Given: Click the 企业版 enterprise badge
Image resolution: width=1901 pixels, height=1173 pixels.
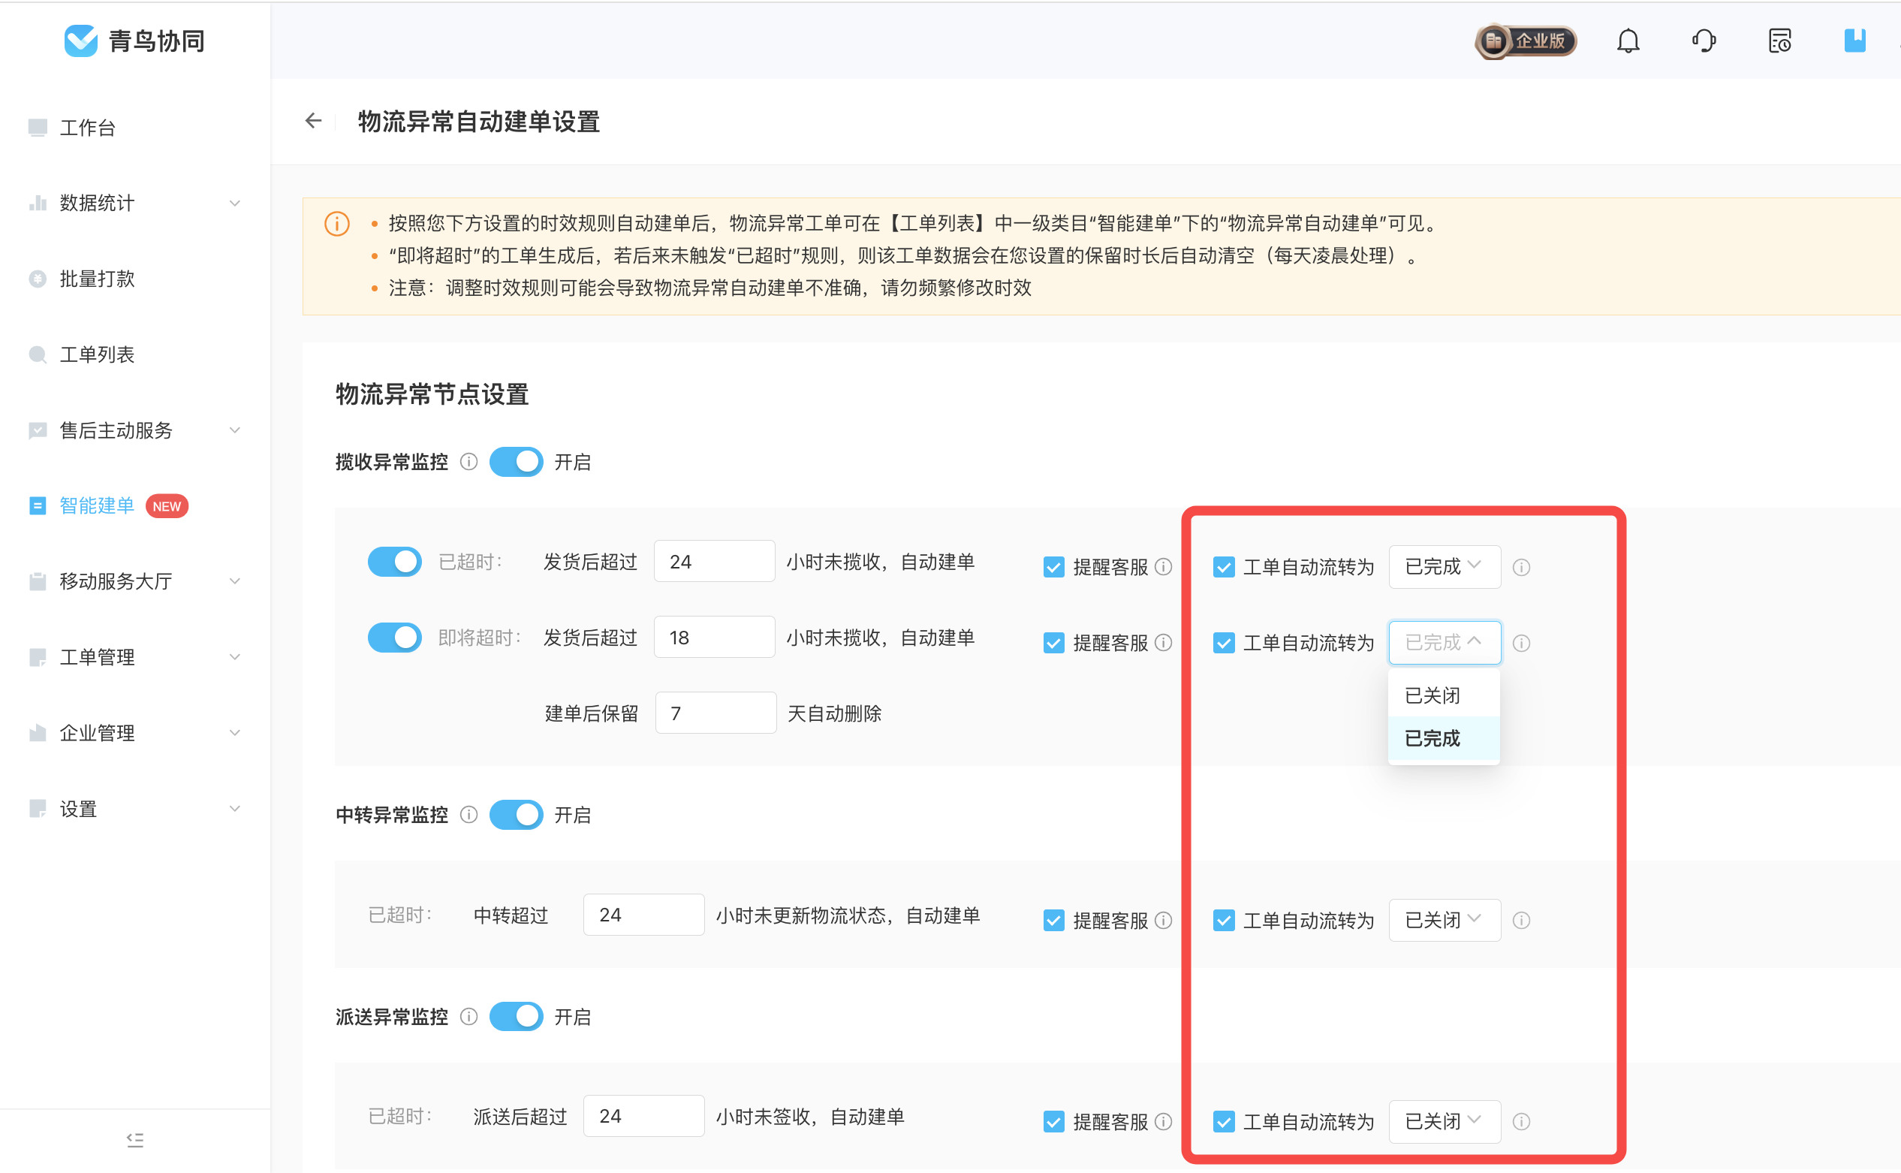Looking at the screenshot, I should click(1526, 41).
